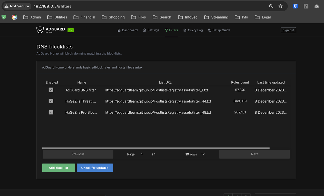Open the Legal bookmarks folder
Image resolution: width=324 pixels, height=196 pixels.
[x=263, y=17]
